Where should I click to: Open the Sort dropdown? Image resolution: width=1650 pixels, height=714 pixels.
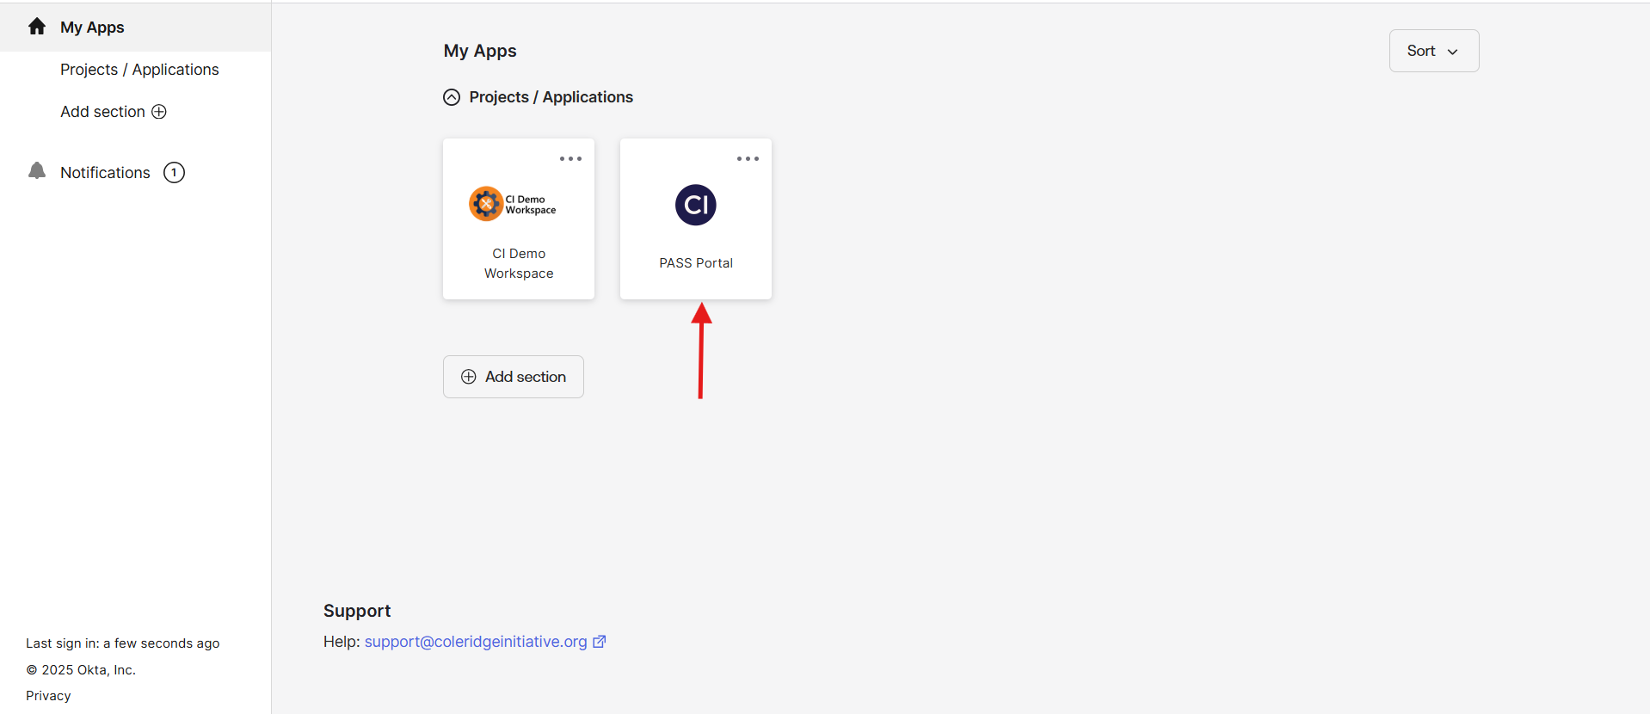click(1433, 51)
